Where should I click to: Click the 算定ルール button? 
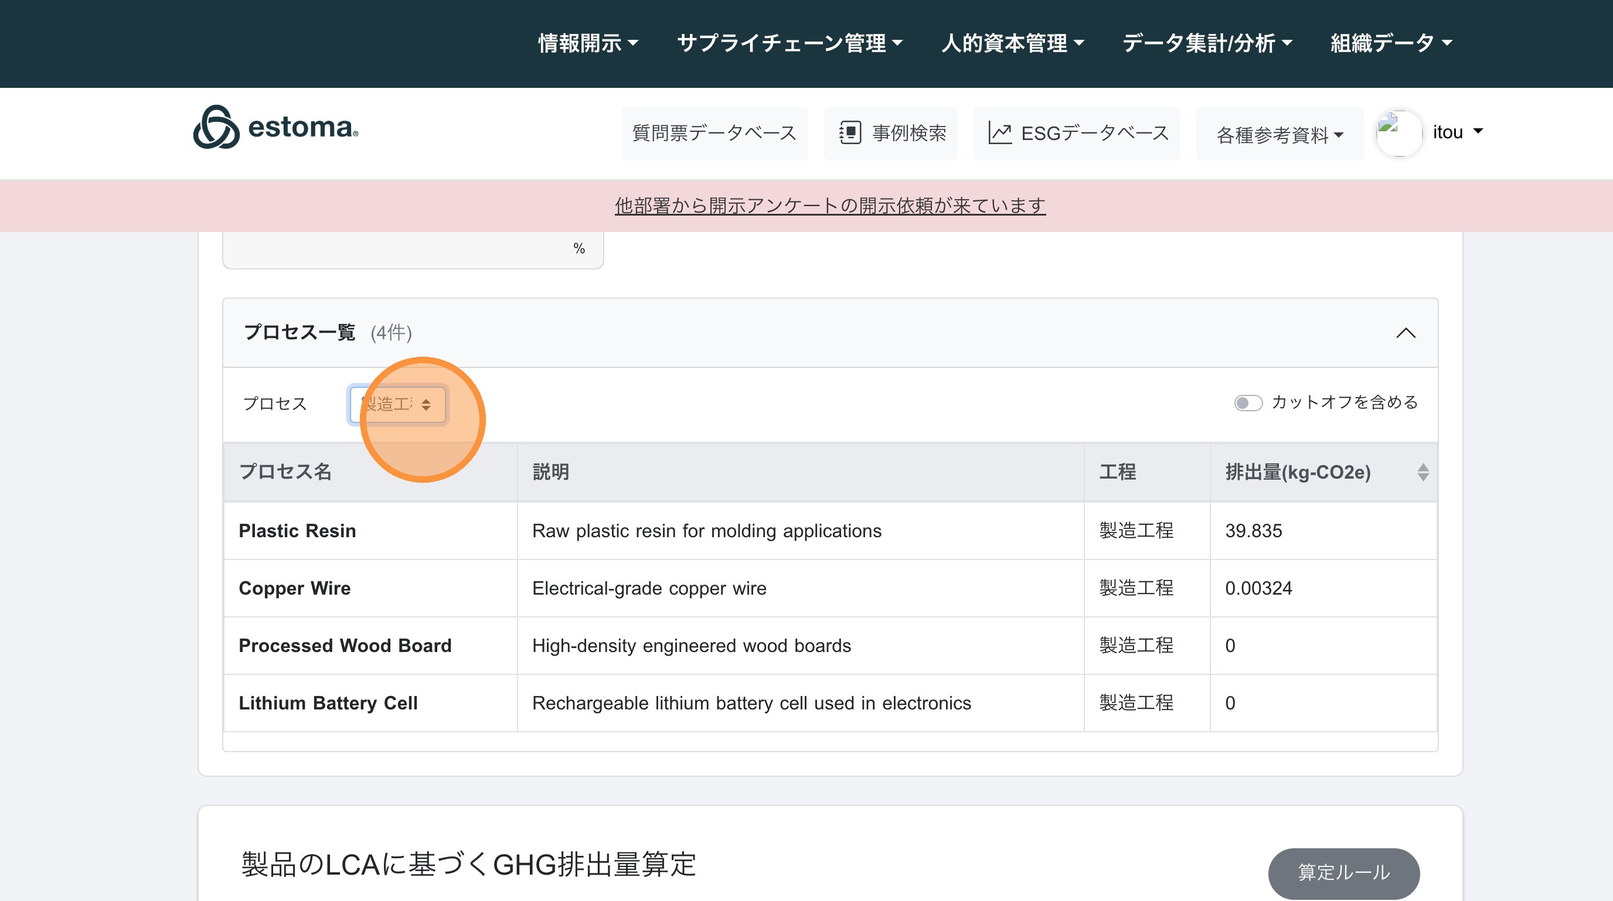[x=1343, y=872]
